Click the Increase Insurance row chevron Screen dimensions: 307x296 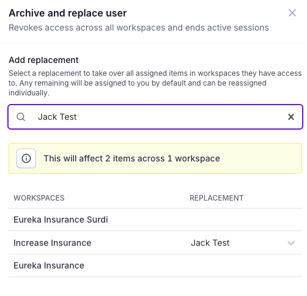(291, 243)
